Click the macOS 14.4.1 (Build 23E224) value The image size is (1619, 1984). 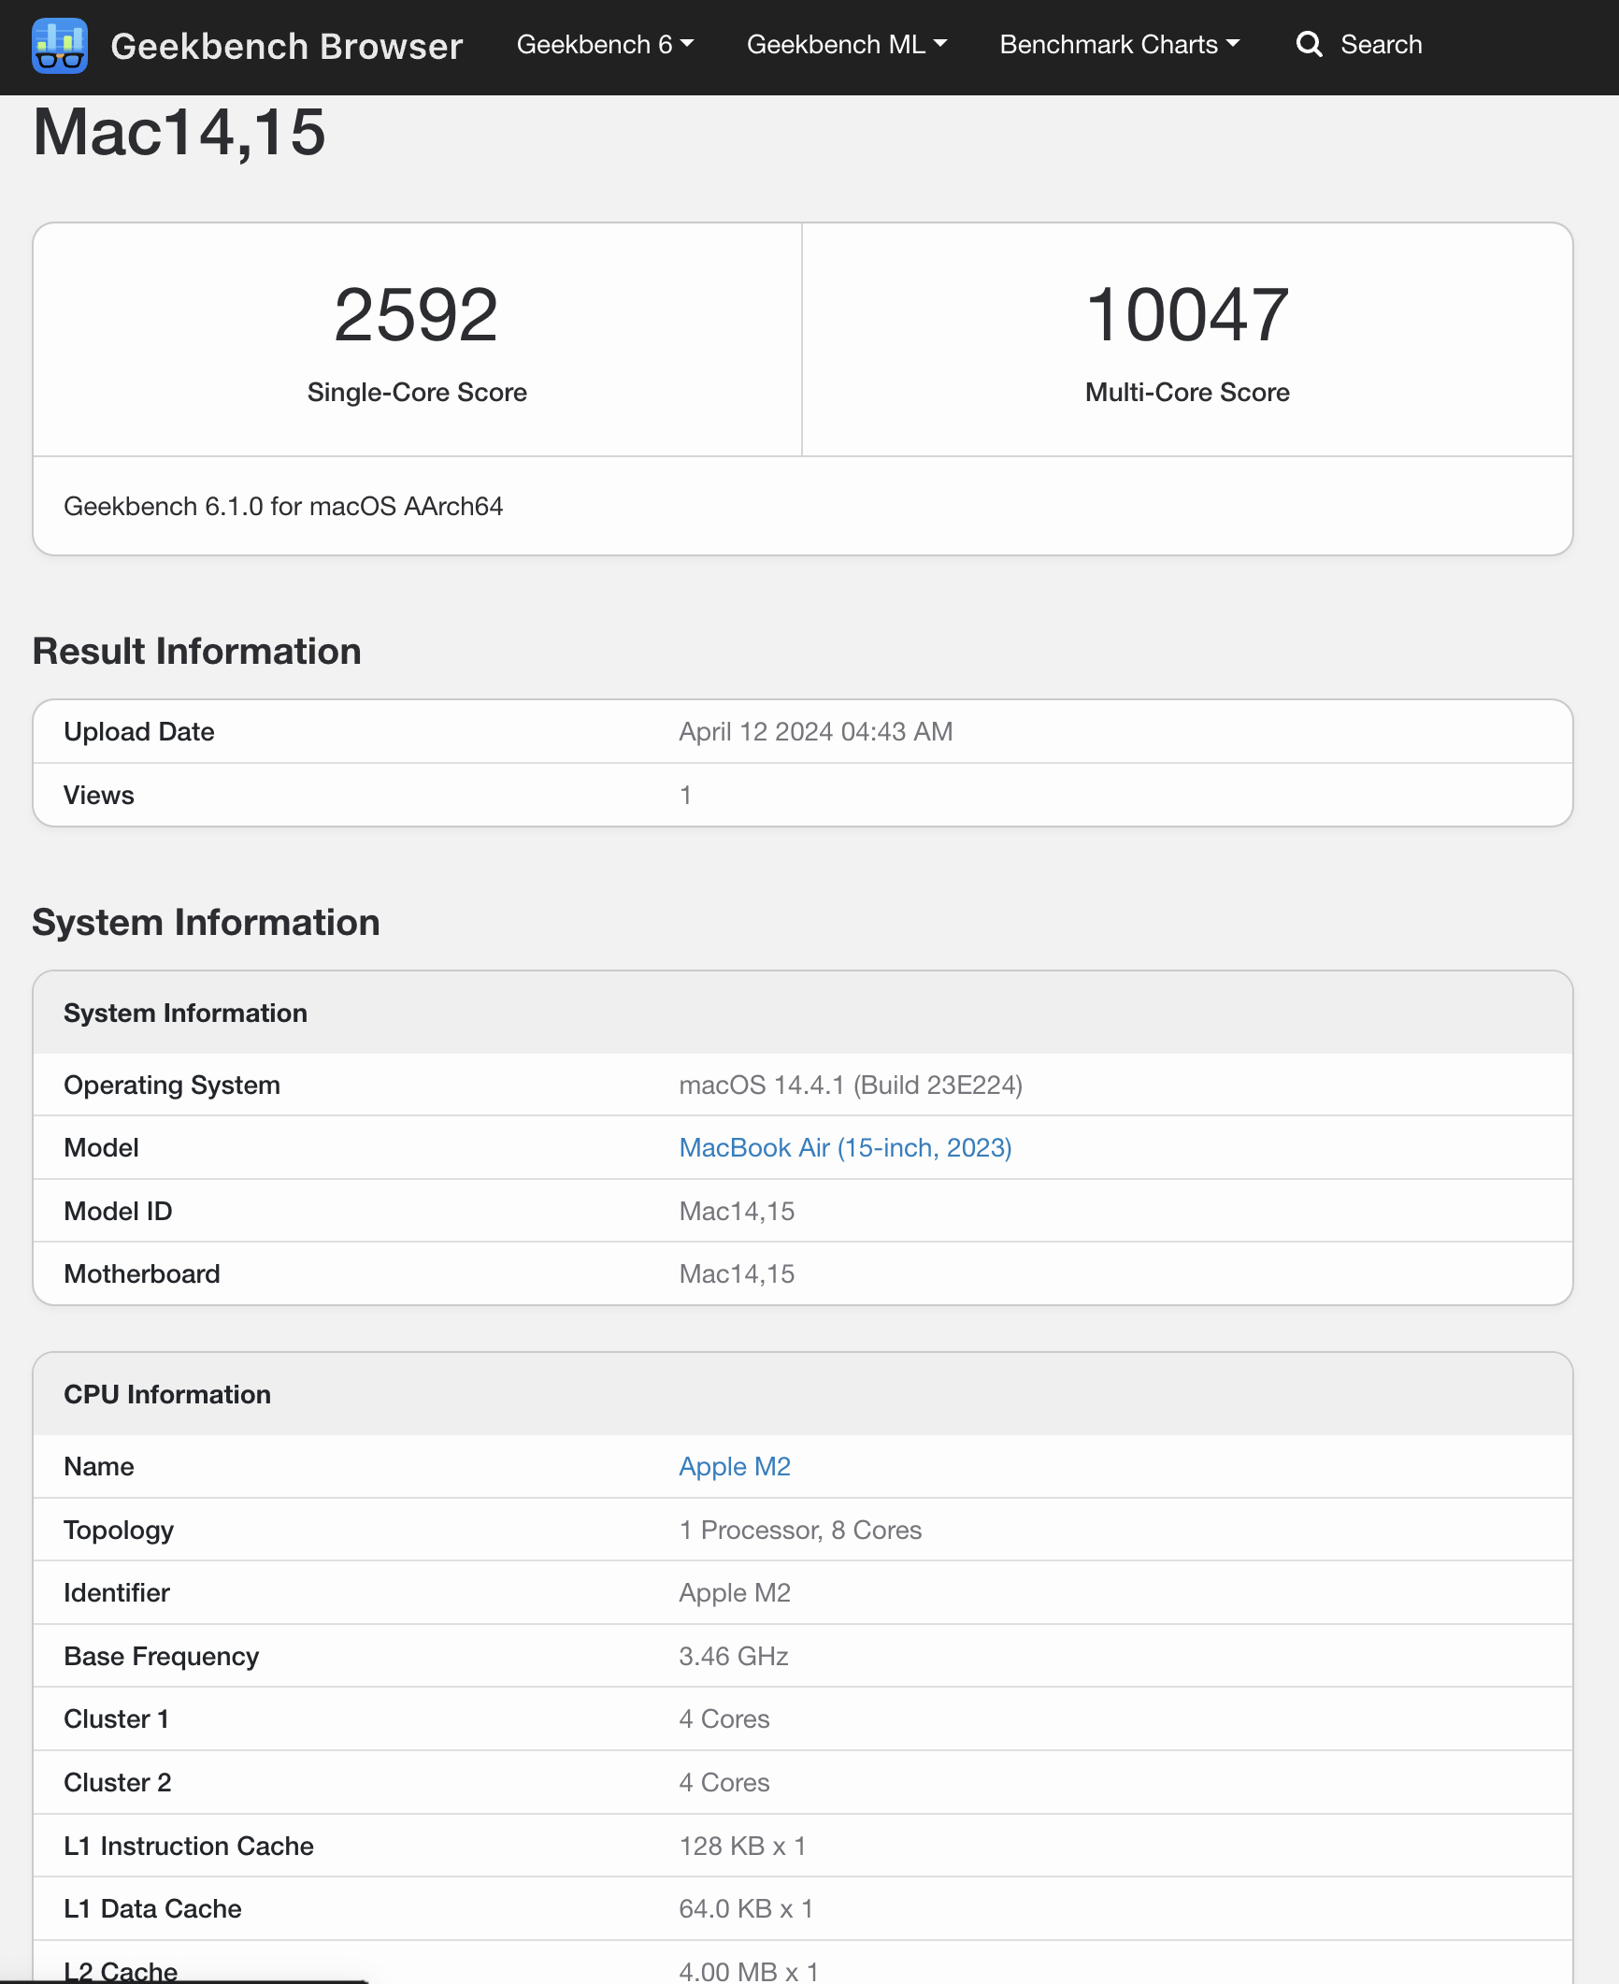point(851,1085)
